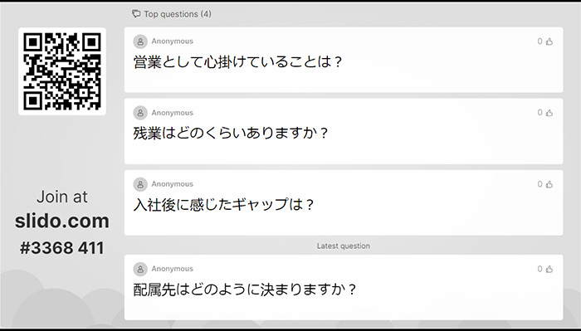This screenshot has height=331, width=581.
Task: Click the QR code image
Action: point(62,71)
